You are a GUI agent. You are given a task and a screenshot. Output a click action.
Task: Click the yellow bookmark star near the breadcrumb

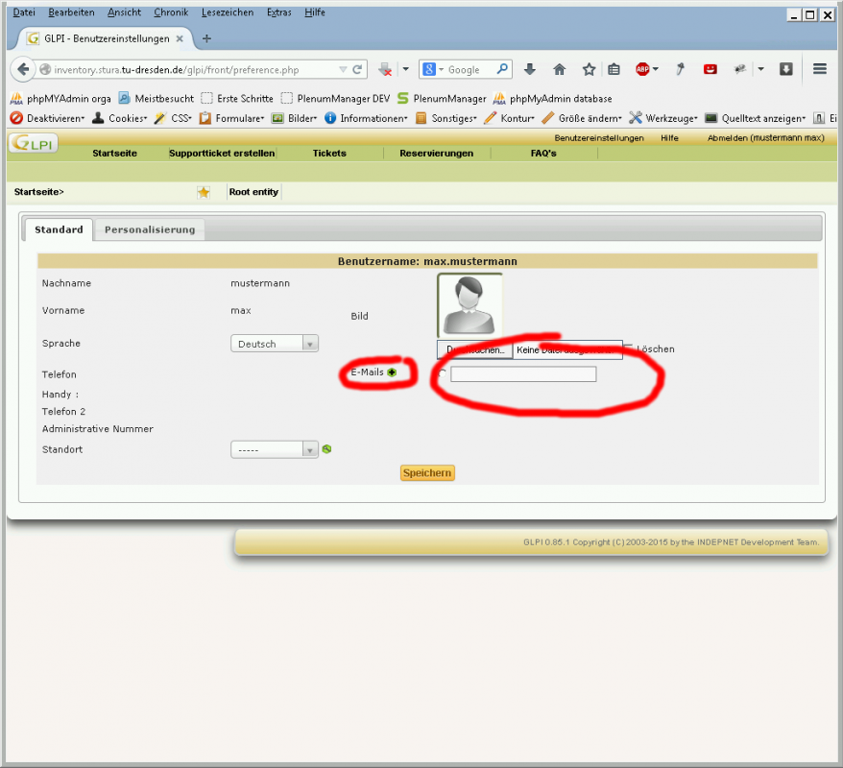tap(202, 191)
